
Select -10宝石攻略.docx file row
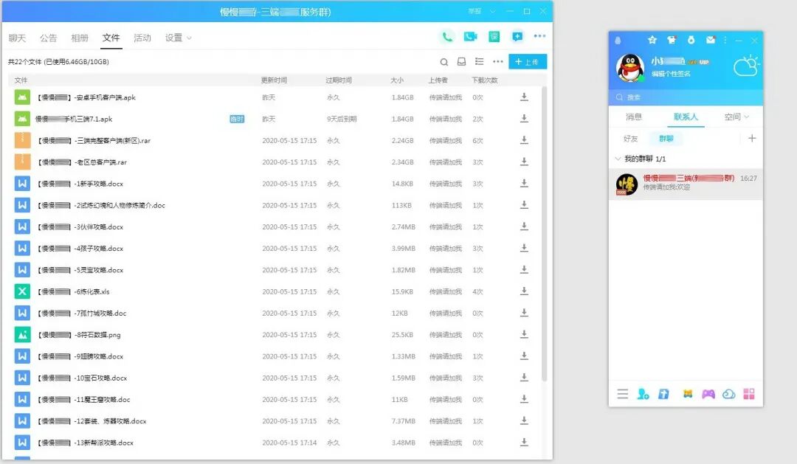(x=275, y=378)
